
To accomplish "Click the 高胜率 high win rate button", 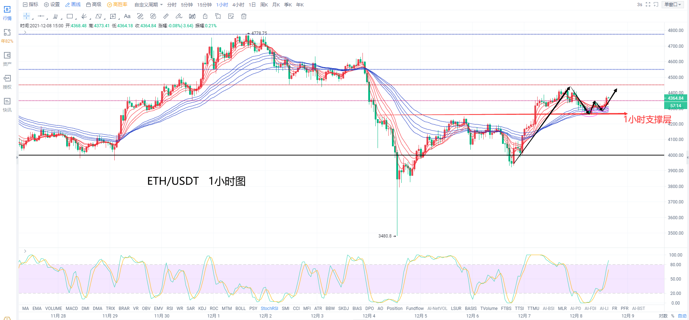I will pos(117,5).
